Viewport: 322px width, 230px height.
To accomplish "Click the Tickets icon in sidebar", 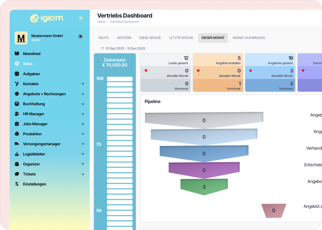I will (x=17, y=174).
